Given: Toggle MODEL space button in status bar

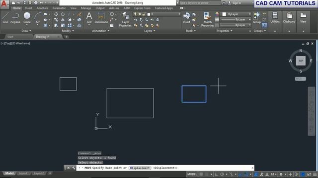Looking at the screenshot, I should [192, 174].
